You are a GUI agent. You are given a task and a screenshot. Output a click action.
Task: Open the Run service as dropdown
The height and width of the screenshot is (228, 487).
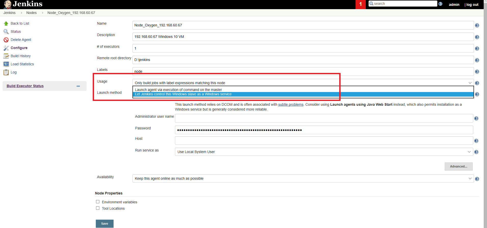(324, 152)
